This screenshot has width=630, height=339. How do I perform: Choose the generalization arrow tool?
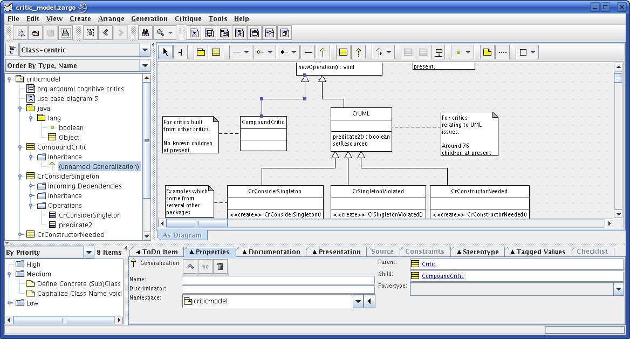coord(323,52)
